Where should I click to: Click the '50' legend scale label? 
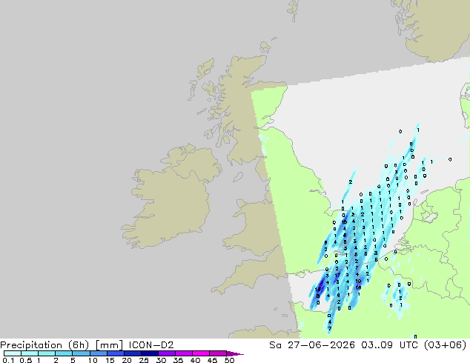pos(230,360)
